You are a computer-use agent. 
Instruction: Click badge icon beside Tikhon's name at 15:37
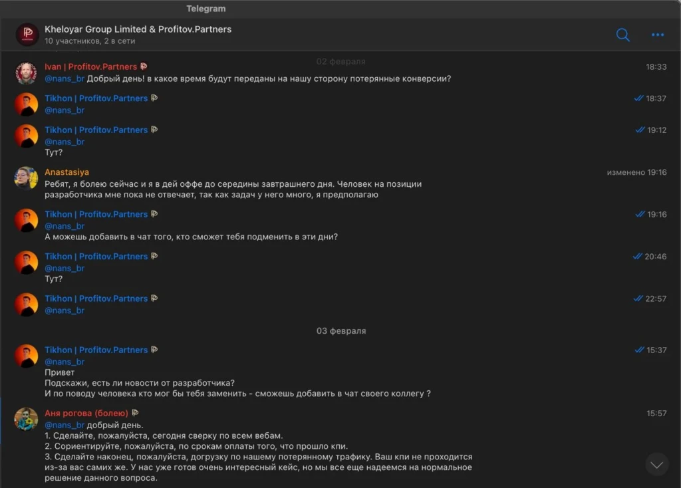(x=154, y=350)
